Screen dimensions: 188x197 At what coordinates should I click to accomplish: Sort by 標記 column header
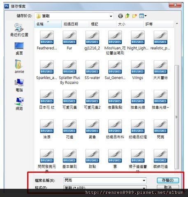[102, 24]
